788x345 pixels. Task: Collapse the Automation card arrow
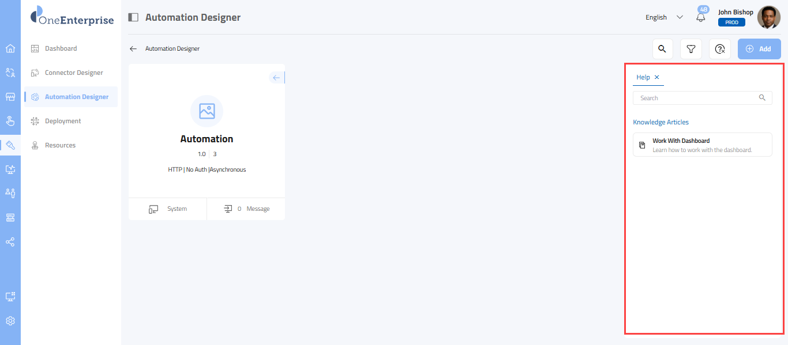276,78
